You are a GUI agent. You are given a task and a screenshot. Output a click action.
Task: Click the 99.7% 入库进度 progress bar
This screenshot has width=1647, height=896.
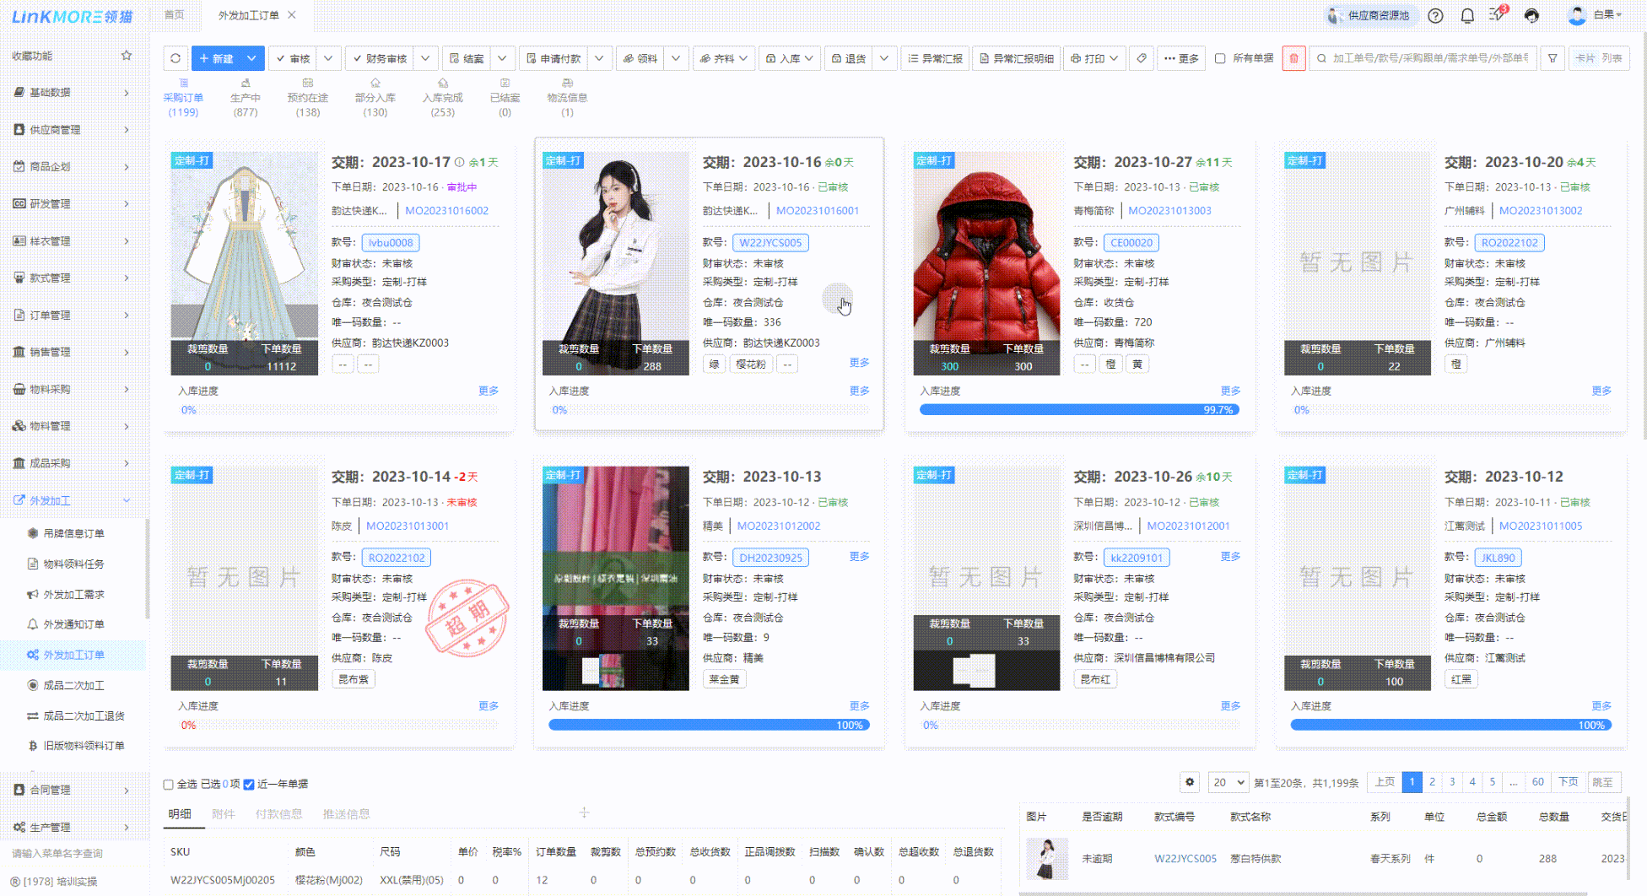[x=1080, y=409]
